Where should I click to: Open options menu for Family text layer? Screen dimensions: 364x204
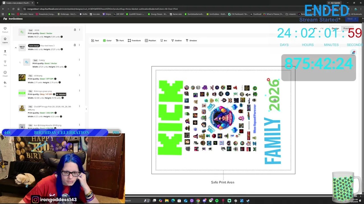79,60
